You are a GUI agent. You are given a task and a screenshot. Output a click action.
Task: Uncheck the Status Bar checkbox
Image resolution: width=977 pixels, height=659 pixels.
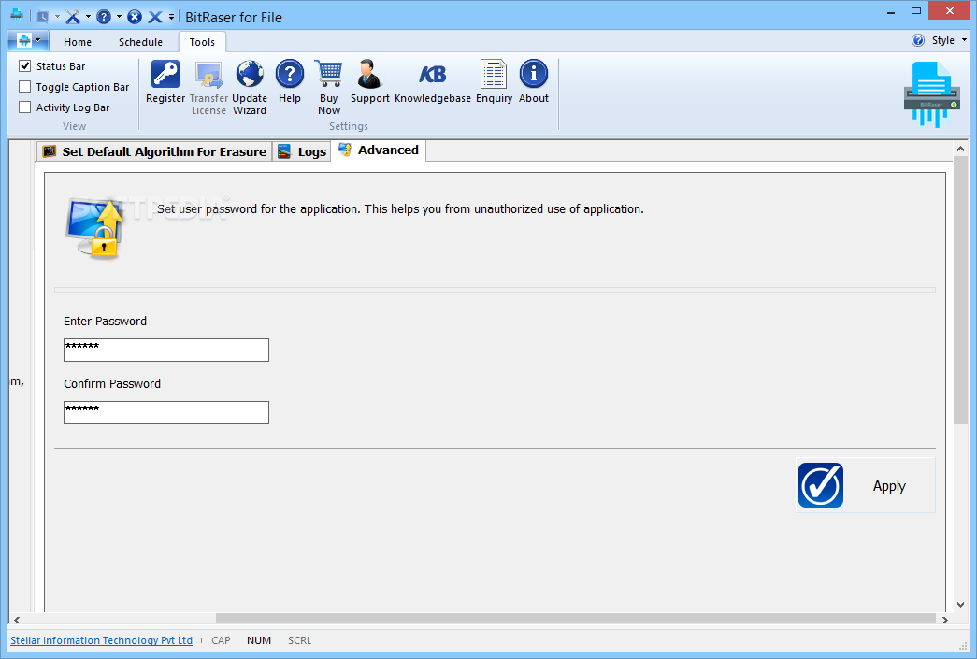pyautogui.click(x=25, y=66)
